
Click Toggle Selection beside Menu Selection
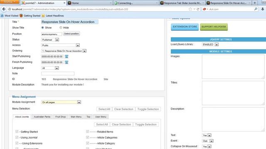click(148, 109)
